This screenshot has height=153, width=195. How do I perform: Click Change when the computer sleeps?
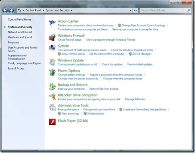123,79
